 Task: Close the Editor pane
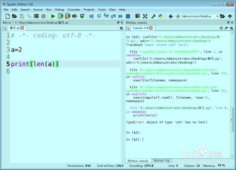[122, 23]
